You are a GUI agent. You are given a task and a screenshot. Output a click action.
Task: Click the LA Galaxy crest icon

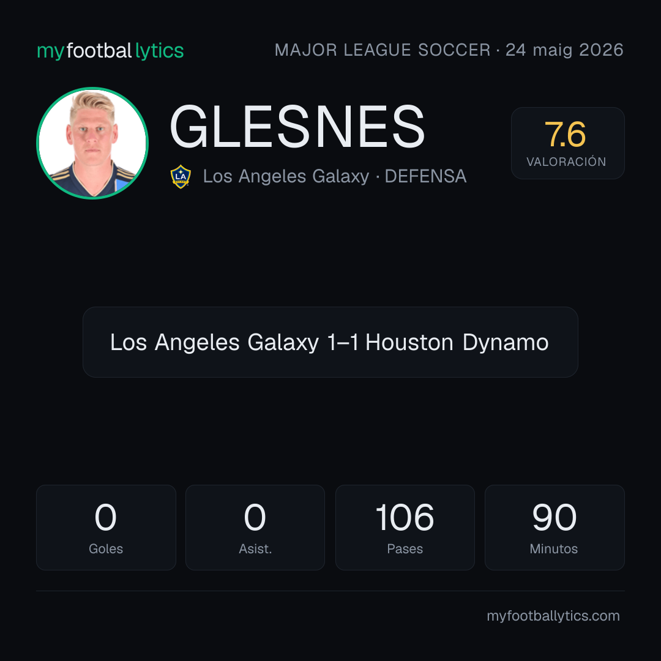coord(181,177)
